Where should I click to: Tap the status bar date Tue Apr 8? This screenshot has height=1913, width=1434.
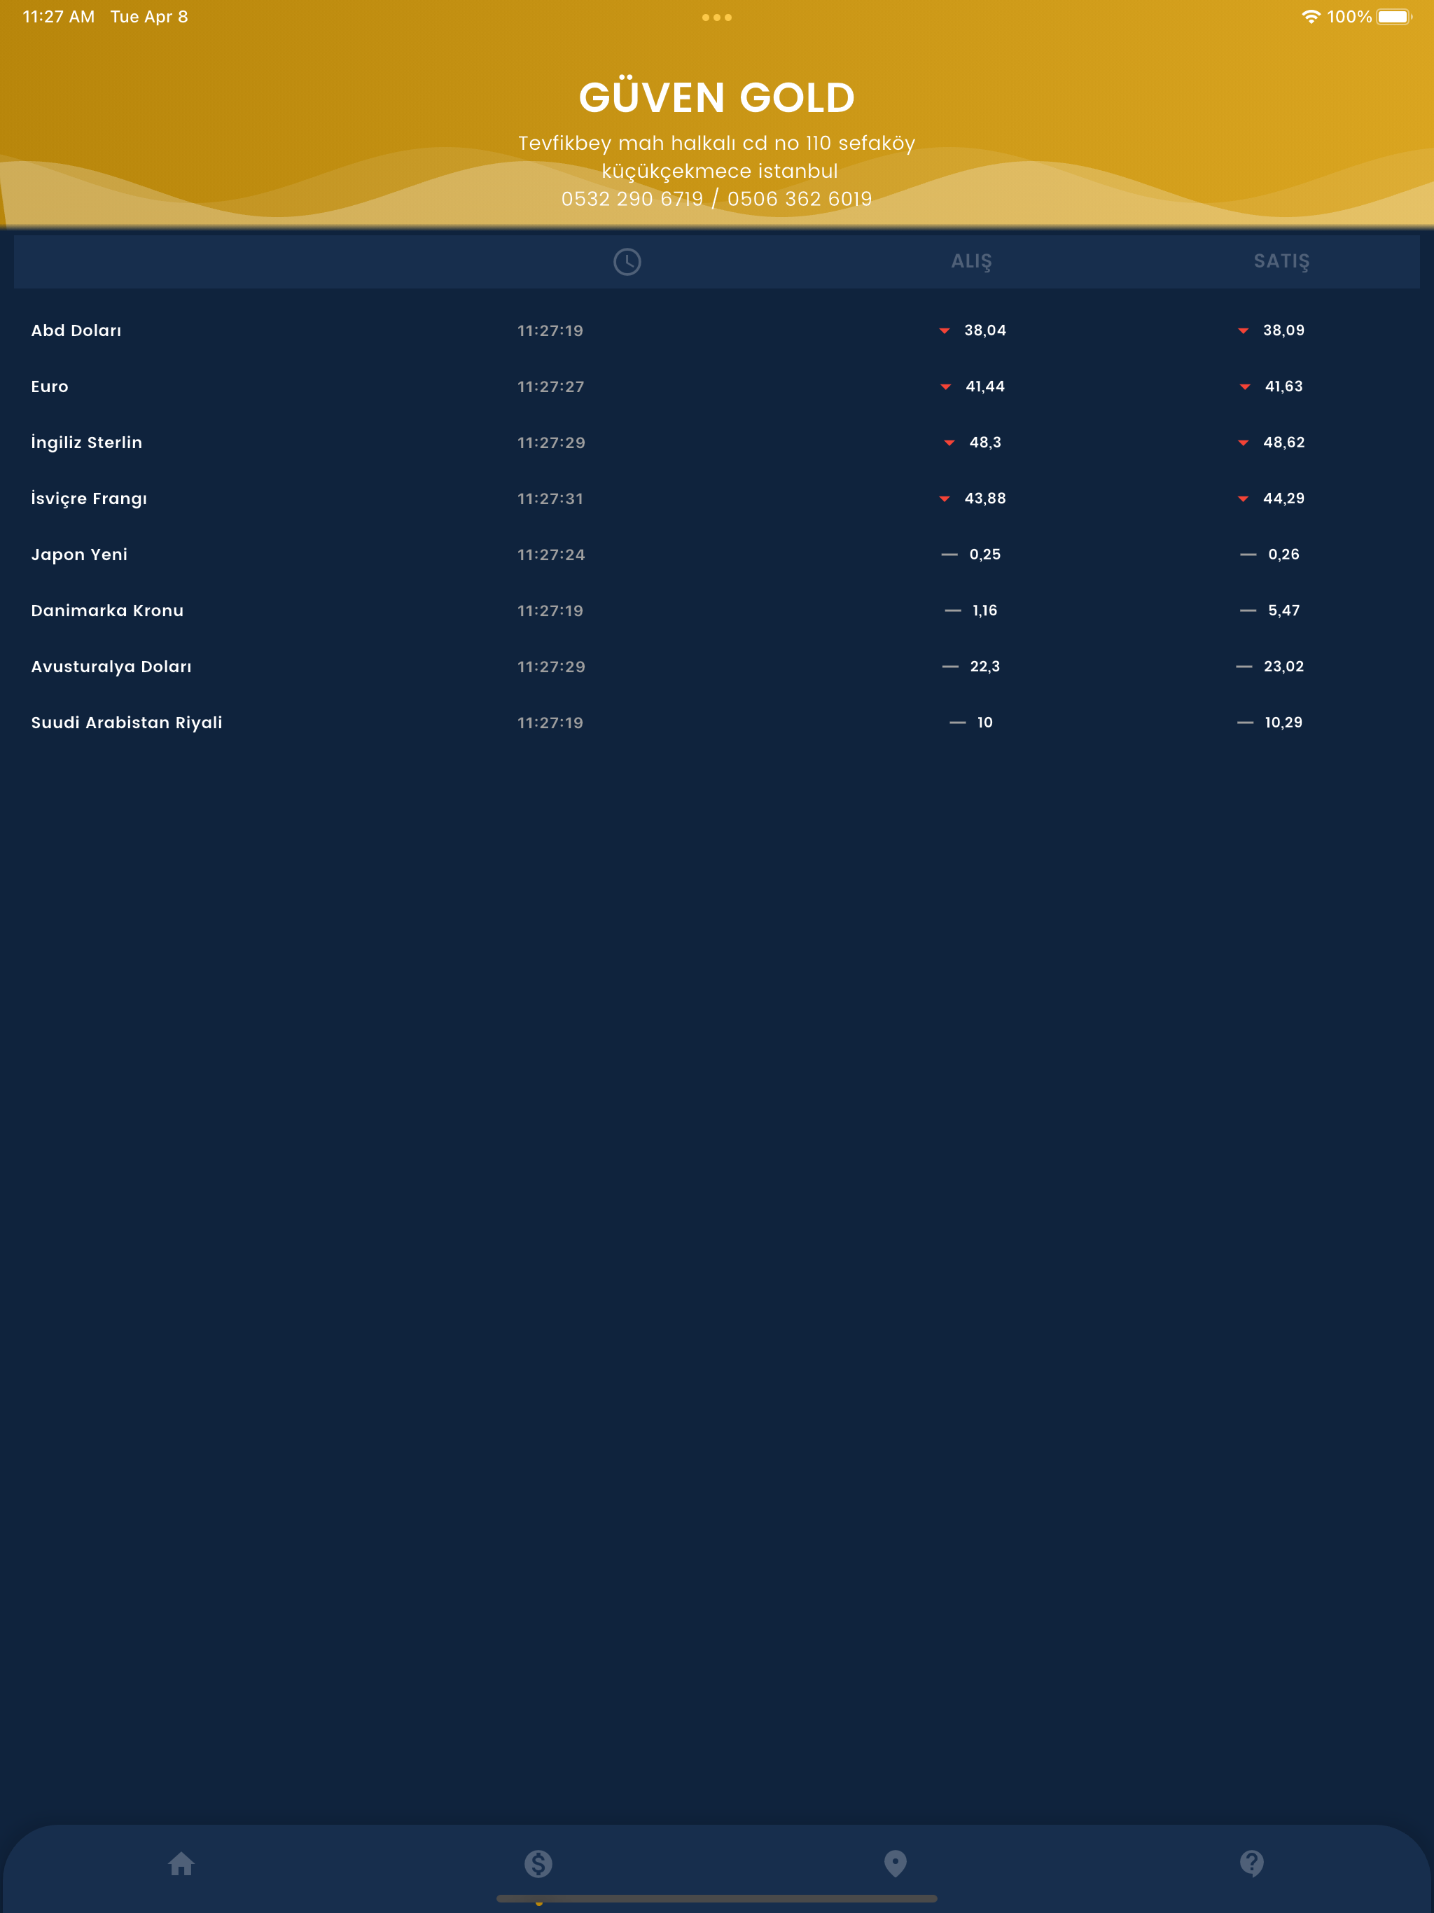(x=148, y=16)
